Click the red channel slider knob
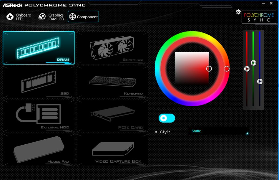The height and width of the screenshot is (180, 279). click(247, 69)
